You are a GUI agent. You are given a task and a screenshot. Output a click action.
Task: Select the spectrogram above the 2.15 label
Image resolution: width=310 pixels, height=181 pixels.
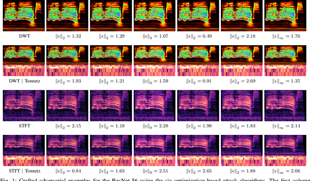point(67,106)
